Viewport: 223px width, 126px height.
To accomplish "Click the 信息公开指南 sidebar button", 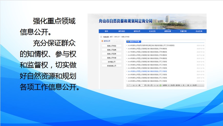I will tap(112, 50).
